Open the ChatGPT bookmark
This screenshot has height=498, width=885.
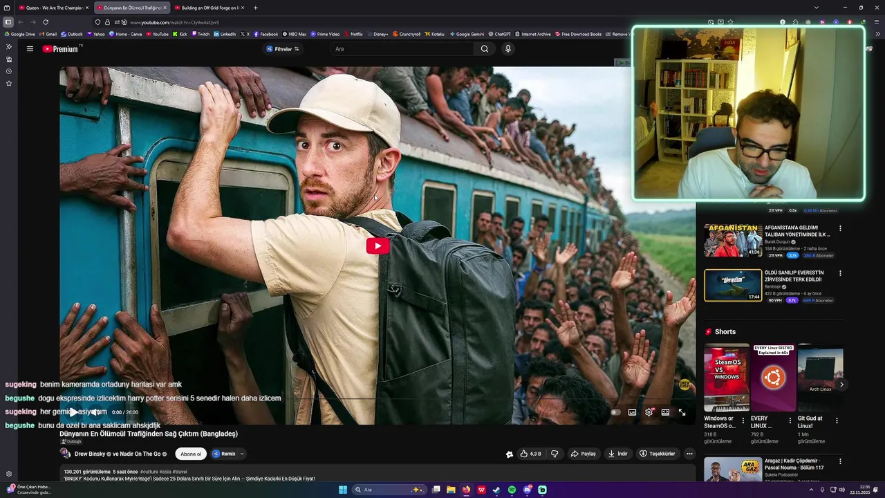coord(499,34)
